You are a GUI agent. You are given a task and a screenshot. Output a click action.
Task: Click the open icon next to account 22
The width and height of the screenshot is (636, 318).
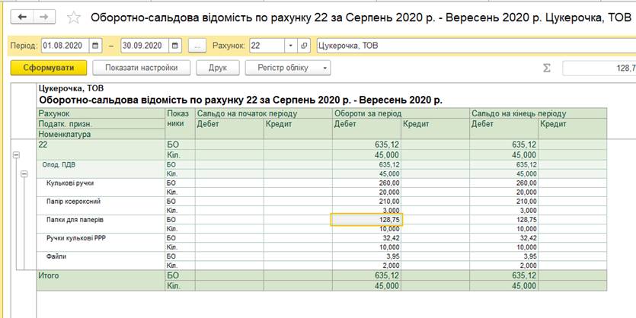(x=304, y=46)
